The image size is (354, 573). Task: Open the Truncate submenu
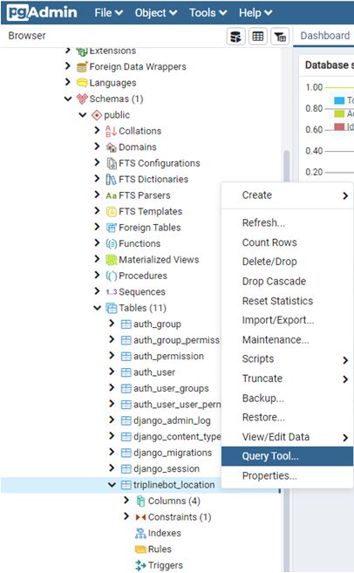tap(287, 379)
